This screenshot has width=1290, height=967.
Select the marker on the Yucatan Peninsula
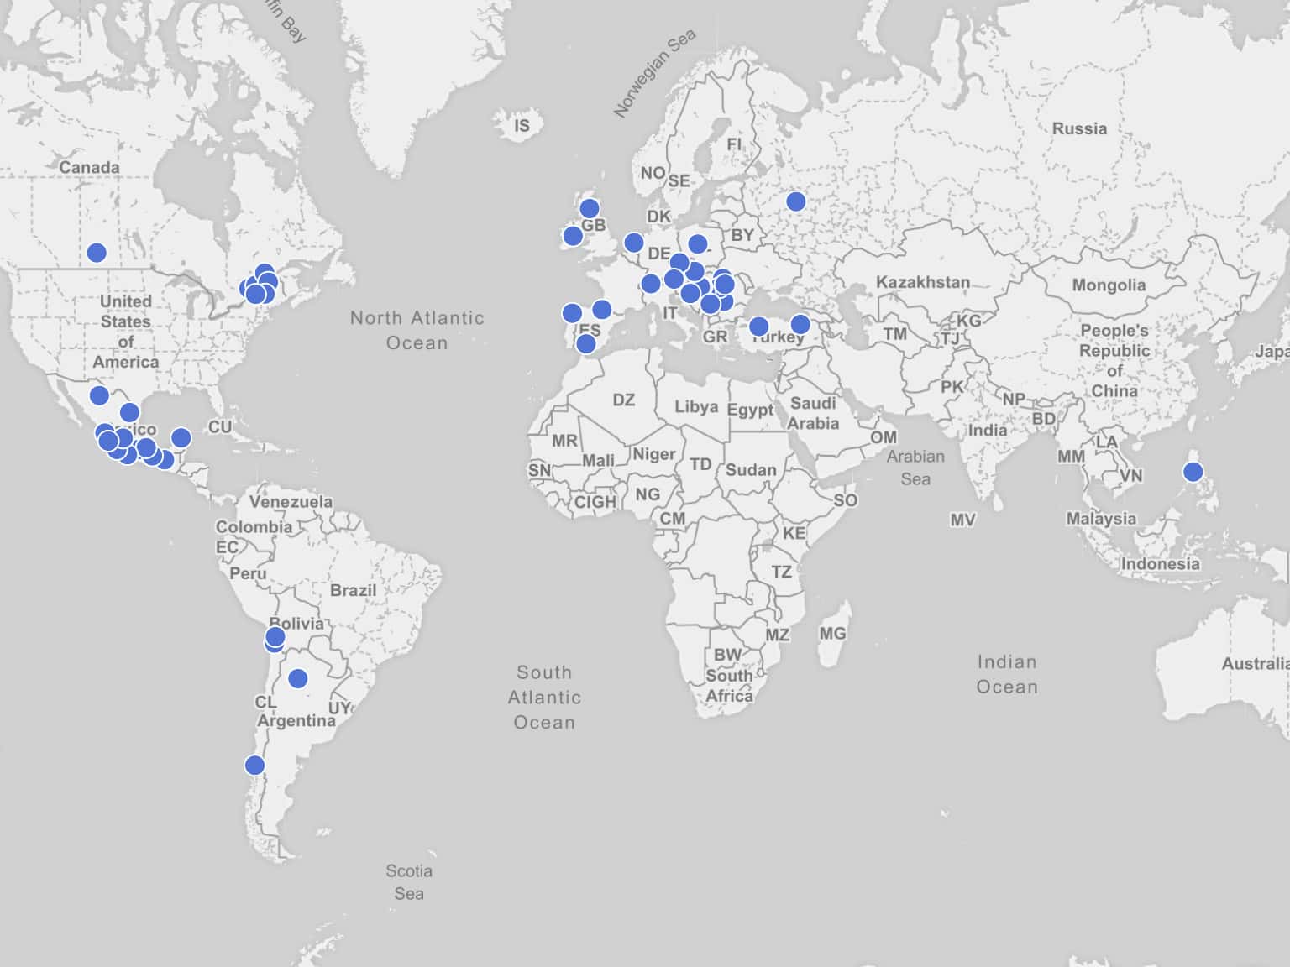pos(181,437)
